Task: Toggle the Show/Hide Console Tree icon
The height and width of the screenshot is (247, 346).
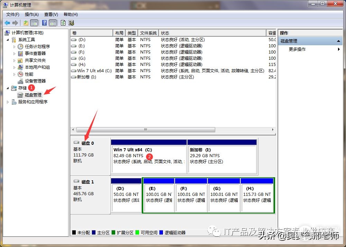Action: click(x=34, y=23)
